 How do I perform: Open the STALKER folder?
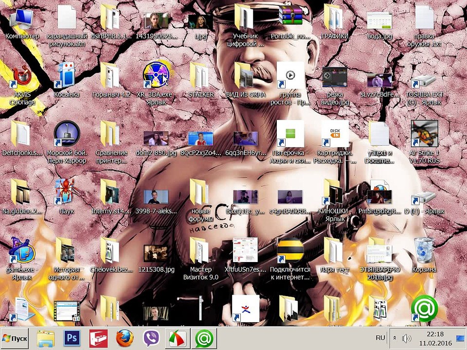tap(201, 76)
